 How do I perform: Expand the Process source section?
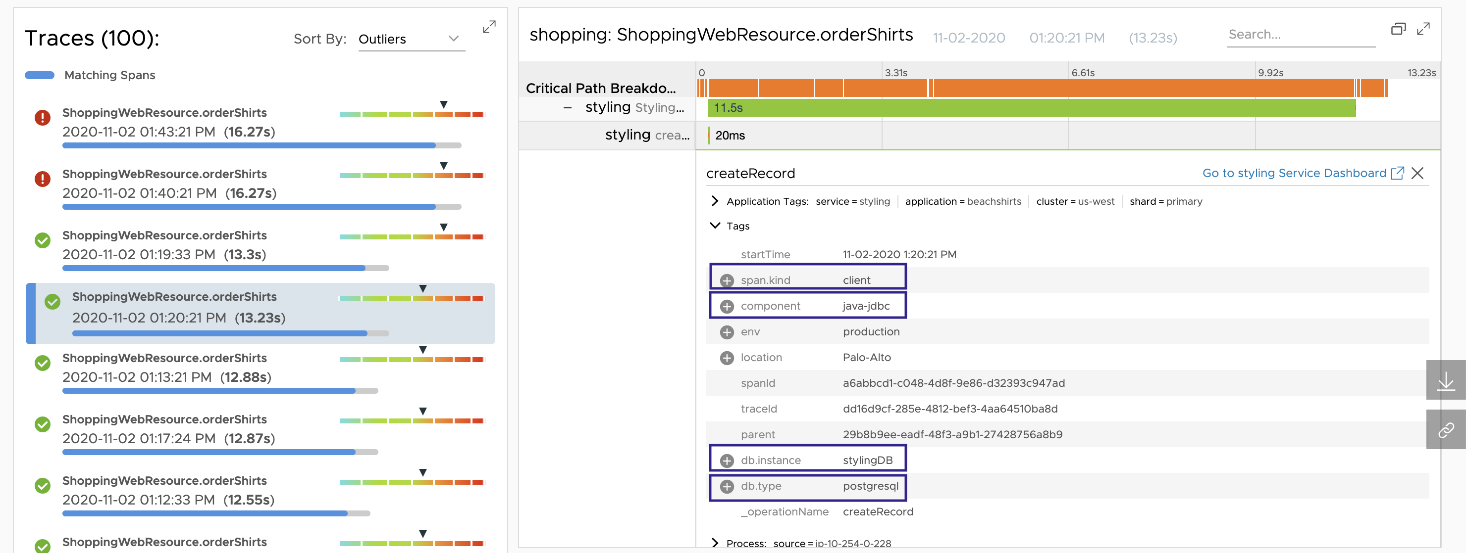coord(715,543)
